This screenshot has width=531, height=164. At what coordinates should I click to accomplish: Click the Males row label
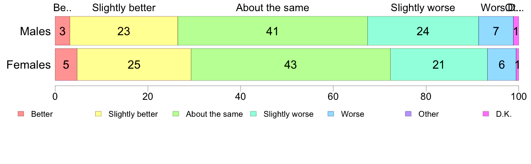click(x=35, y=32)
